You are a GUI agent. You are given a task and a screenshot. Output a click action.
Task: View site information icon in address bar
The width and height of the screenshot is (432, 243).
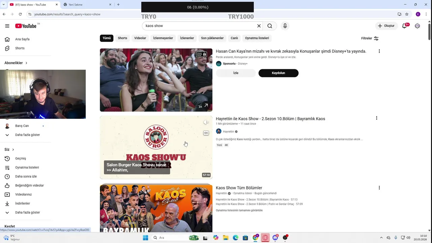click(30, 14)
